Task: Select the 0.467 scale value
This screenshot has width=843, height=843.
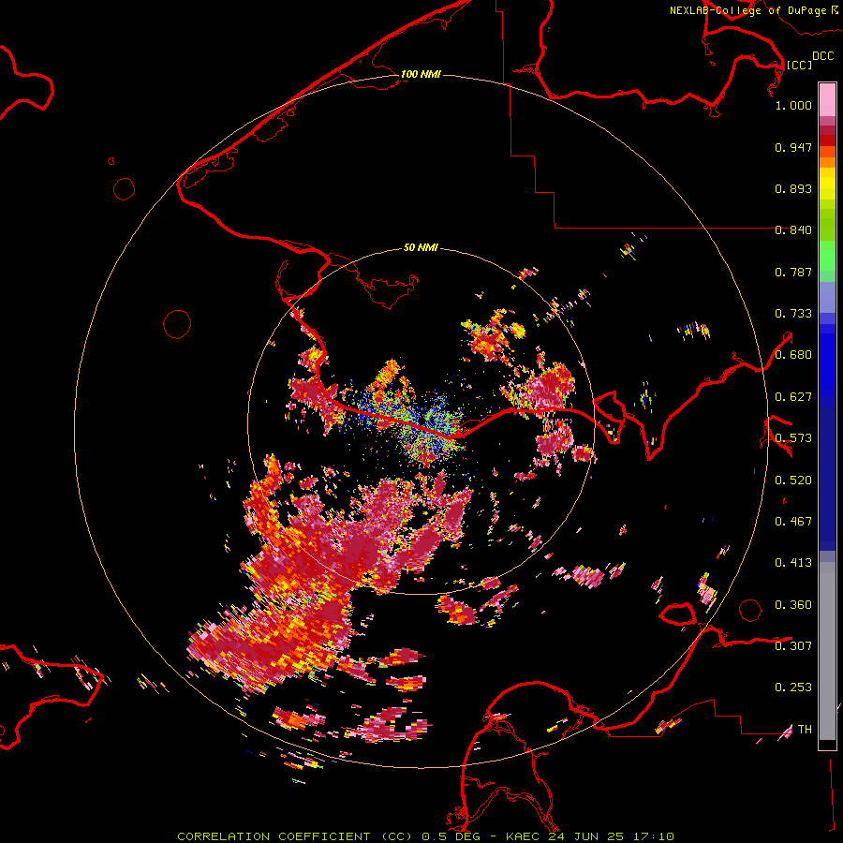Action: pos(793,522)
